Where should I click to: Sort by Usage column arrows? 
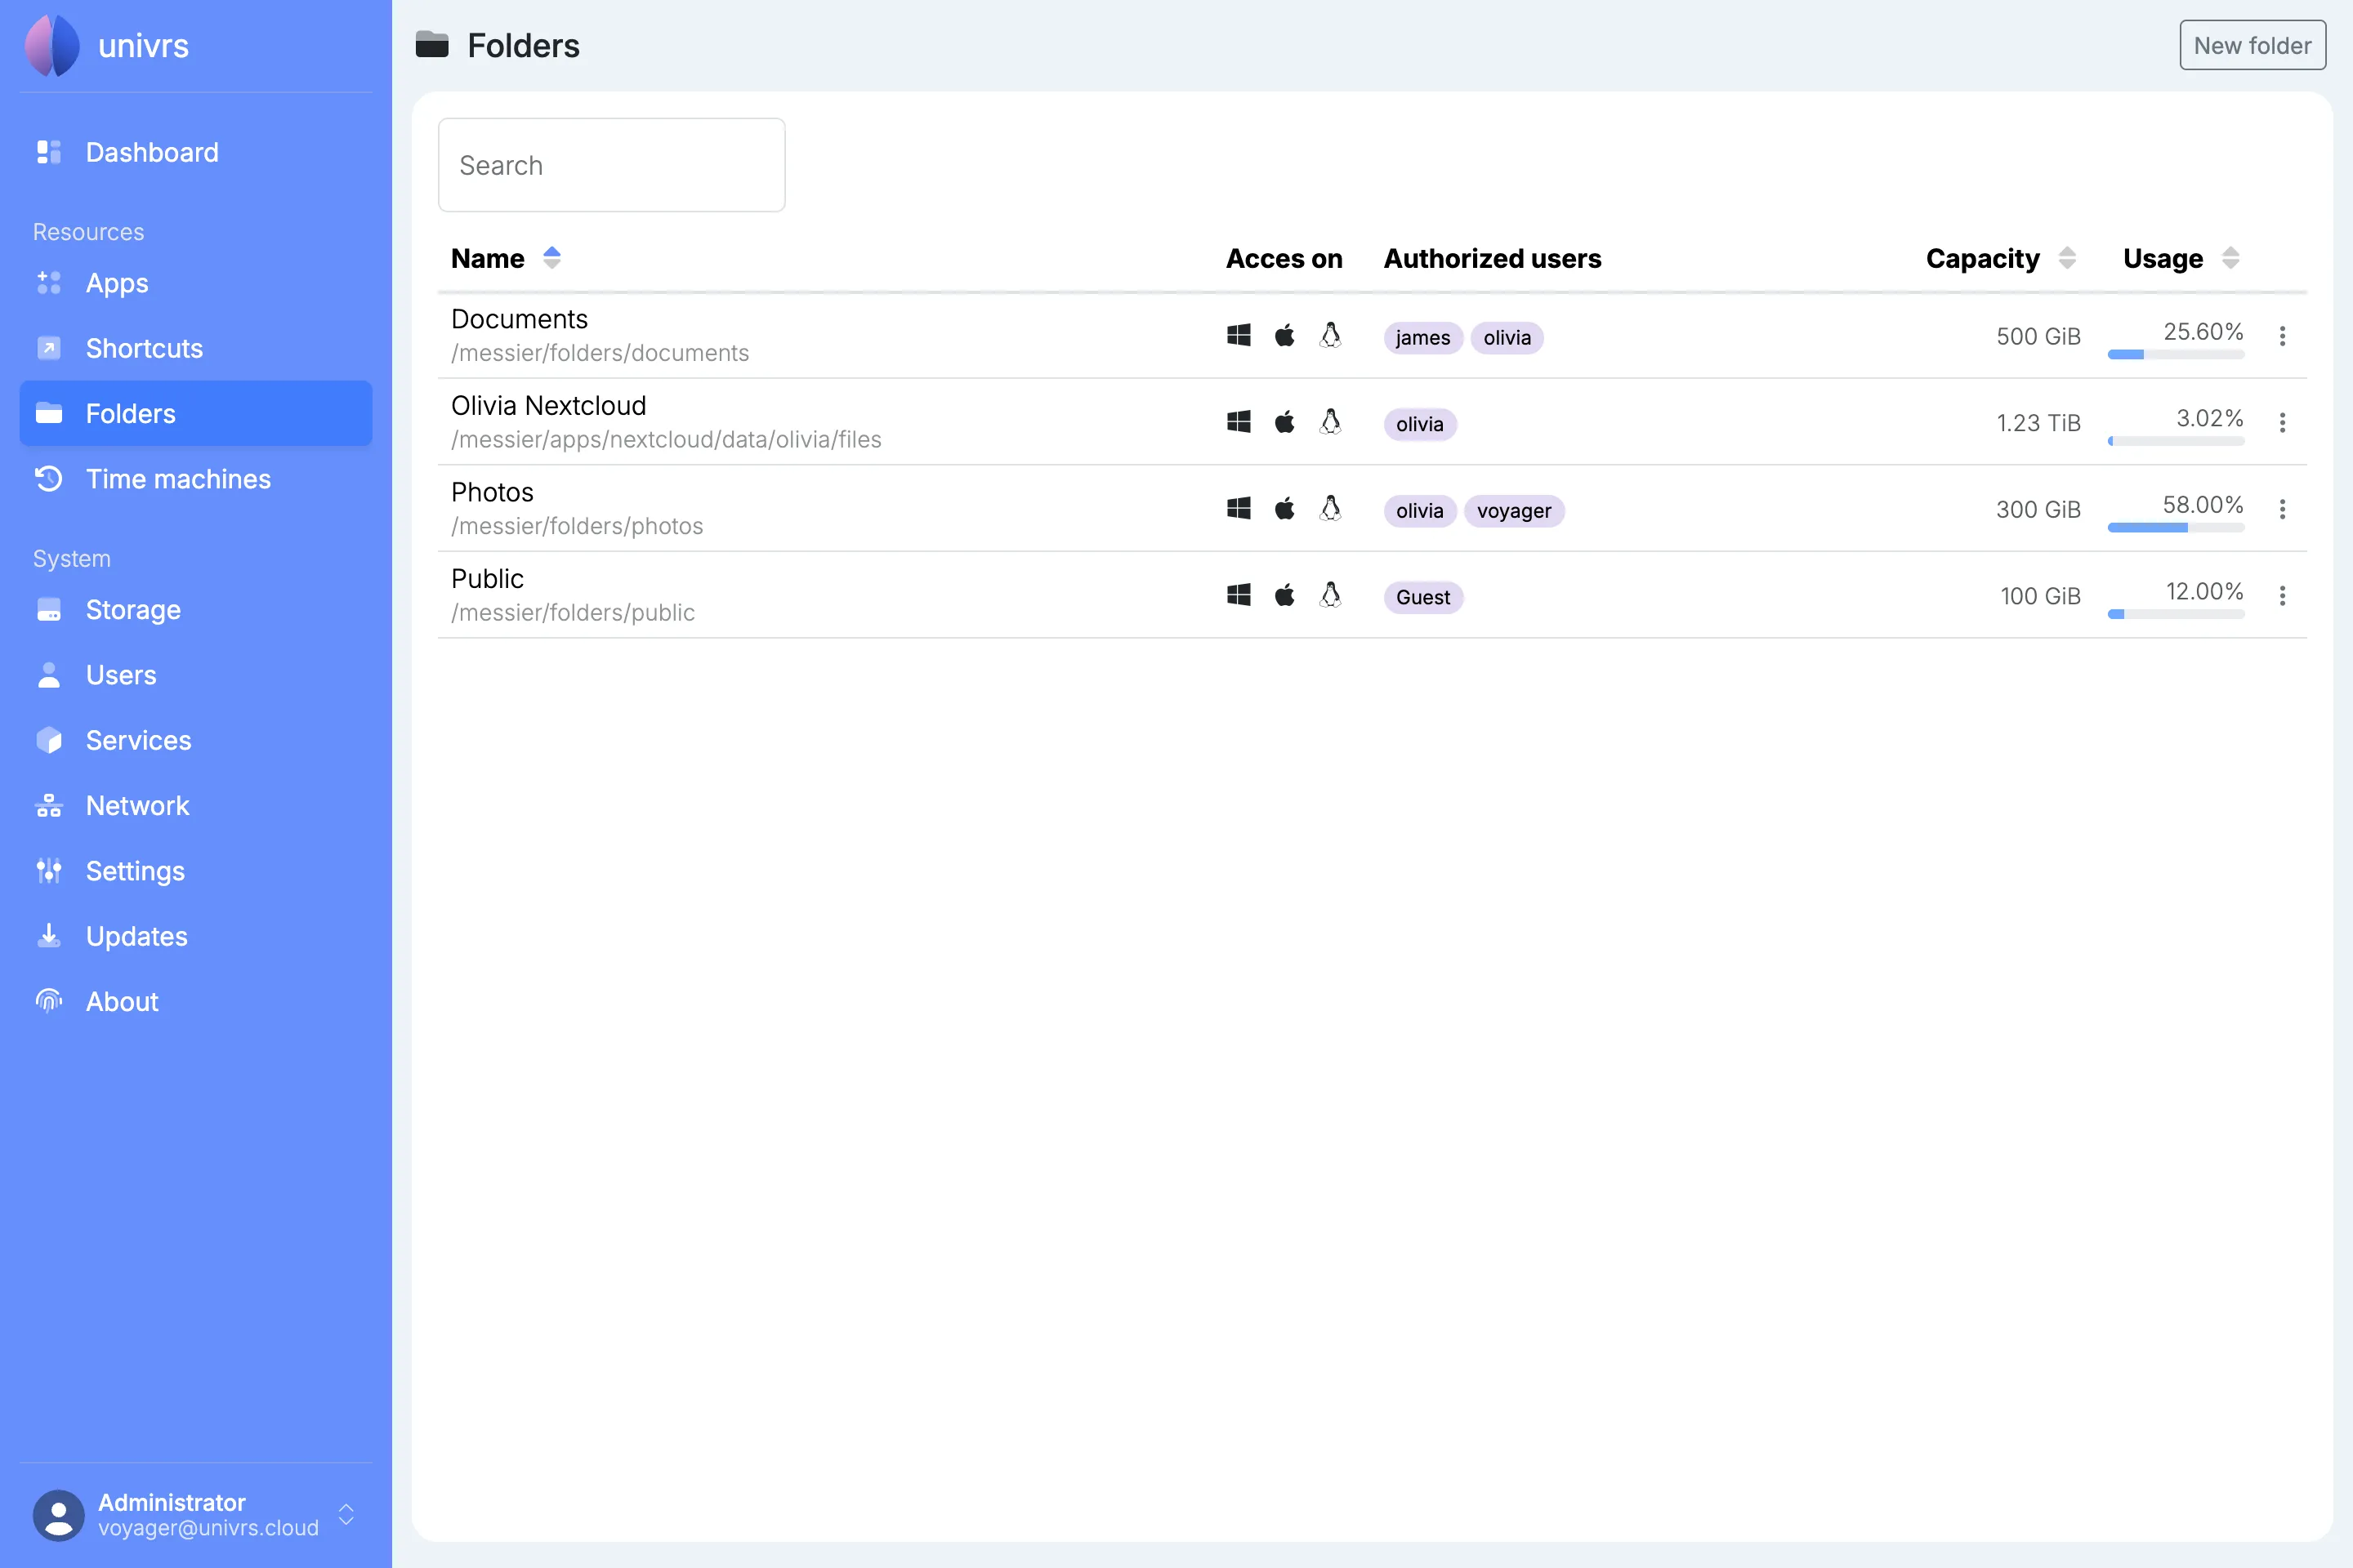[x=2230, y=258]
